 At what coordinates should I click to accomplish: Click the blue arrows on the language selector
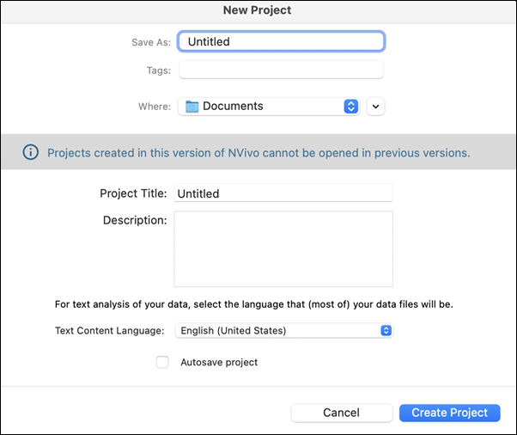coord(386,330)
